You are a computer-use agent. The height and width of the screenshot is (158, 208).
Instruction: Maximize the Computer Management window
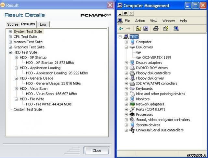pyautogui.click(x=195, y=6)
